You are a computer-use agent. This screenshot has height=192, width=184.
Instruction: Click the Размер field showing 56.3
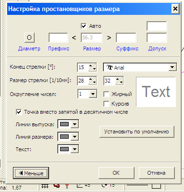coord(91,37)
